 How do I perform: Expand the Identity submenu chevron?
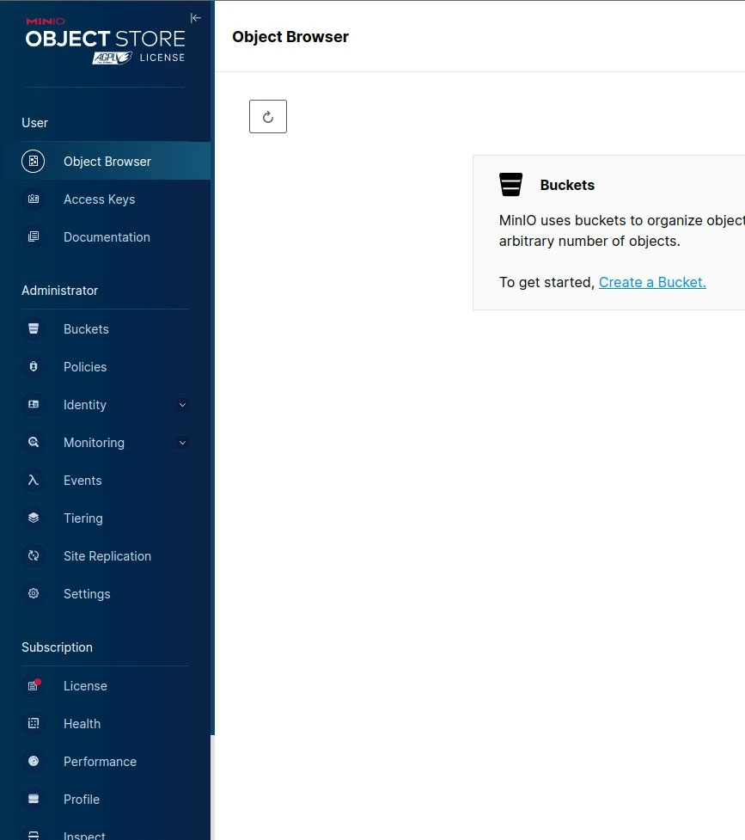tap(182, 405)
